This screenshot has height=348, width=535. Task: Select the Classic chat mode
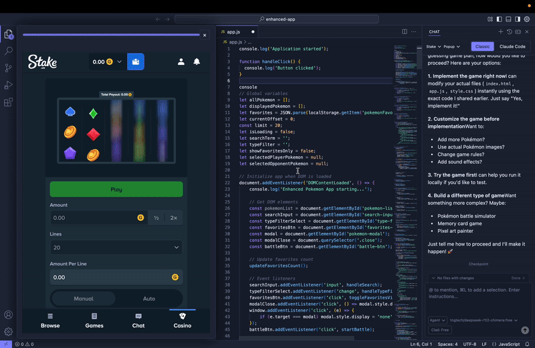pos(481,46)
